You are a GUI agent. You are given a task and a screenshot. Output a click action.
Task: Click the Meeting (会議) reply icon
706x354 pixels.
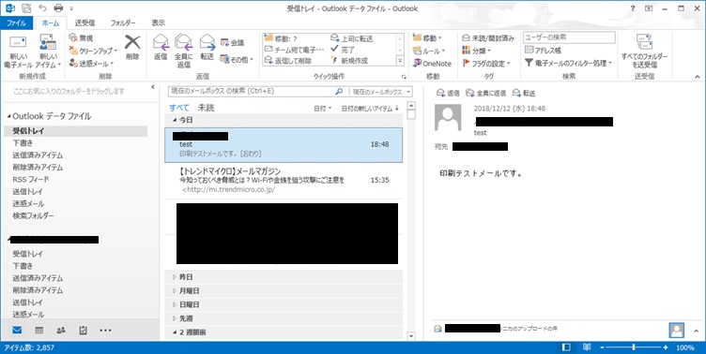point(224,43)
